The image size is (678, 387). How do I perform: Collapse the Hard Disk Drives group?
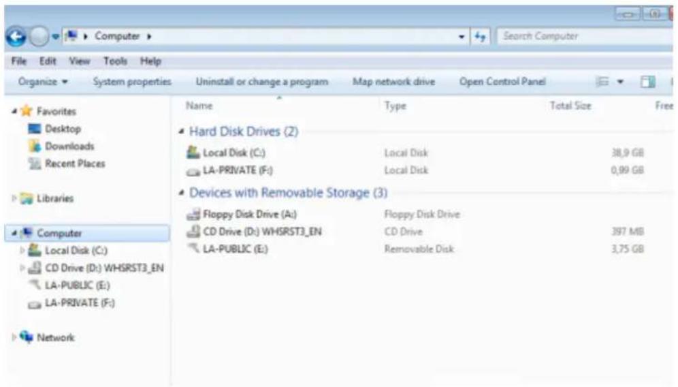(x=182, y=131)
